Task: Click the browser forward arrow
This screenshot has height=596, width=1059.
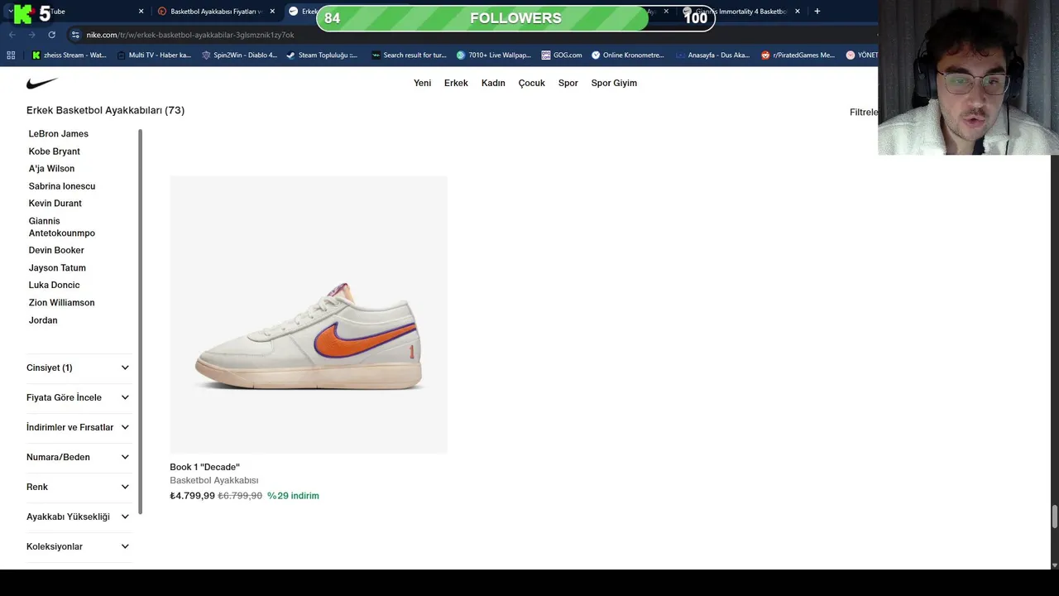Action: coord(31,35)
